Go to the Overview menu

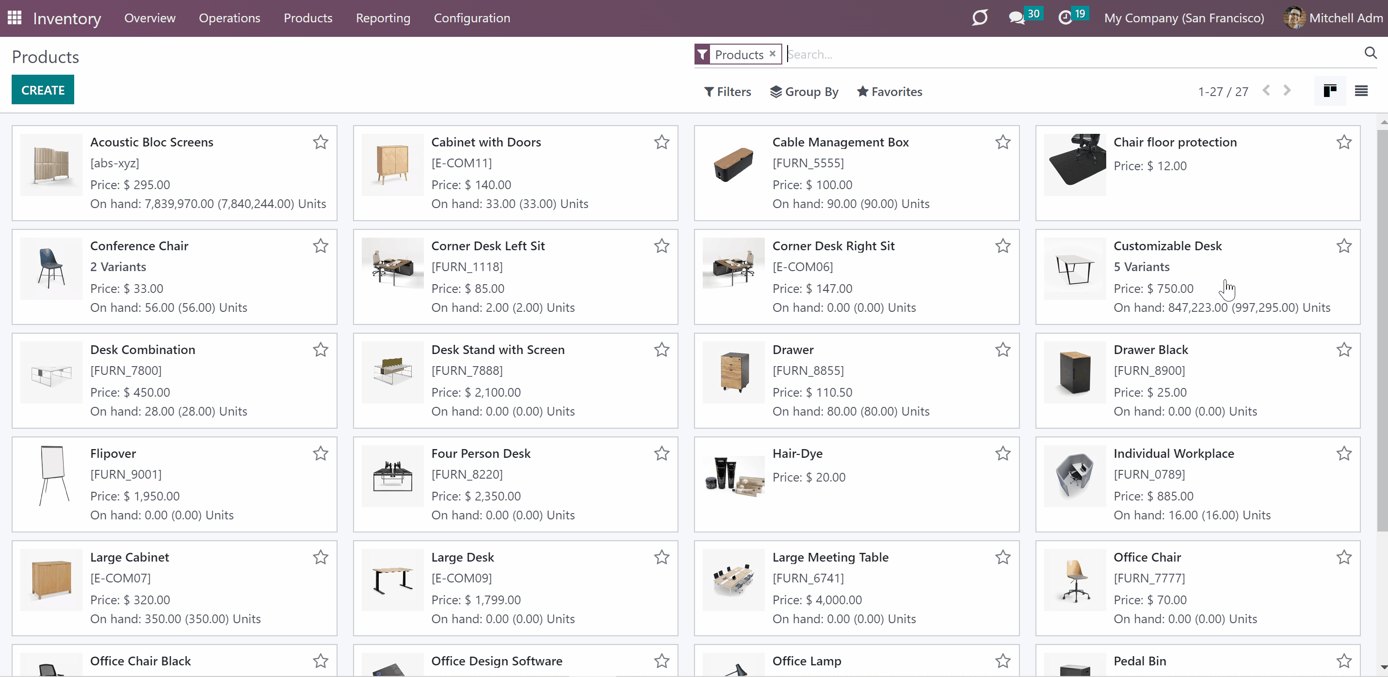pyautogui.click(x=150, y=18)
